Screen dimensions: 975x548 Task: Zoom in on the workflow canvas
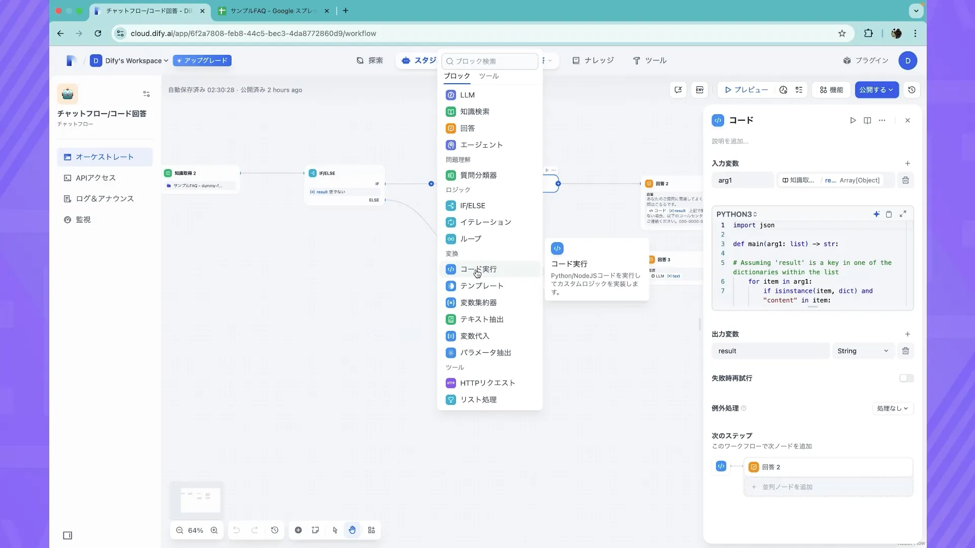(214, 530)
